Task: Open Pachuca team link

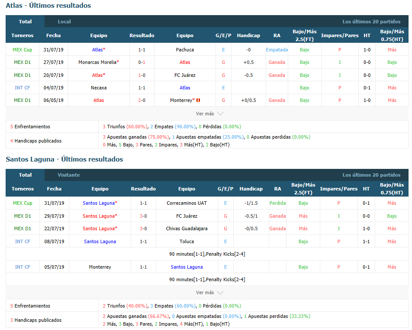Action: point(185,50)
